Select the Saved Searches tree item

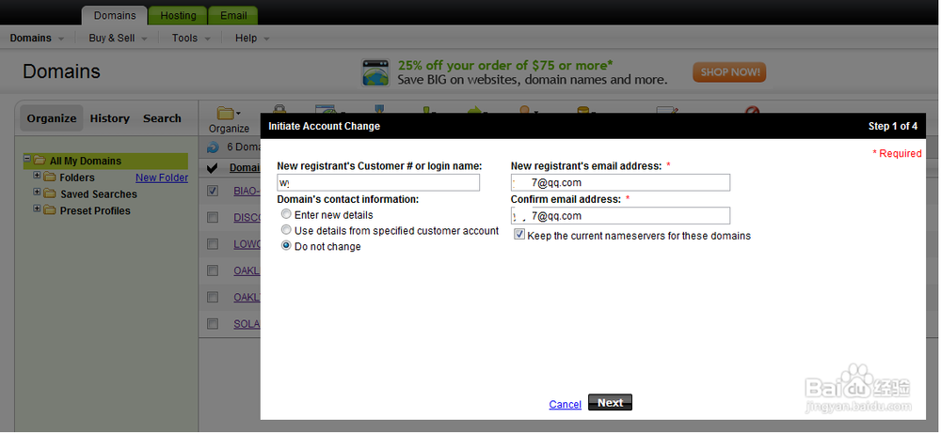click(99, 194)
